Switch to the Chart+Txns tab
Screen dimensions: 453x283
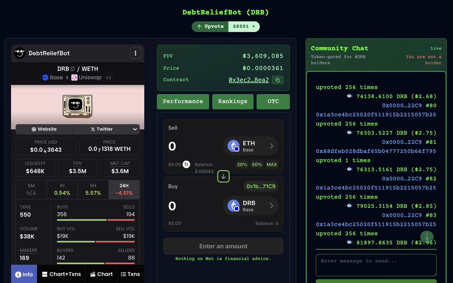(x=61, y=274)
